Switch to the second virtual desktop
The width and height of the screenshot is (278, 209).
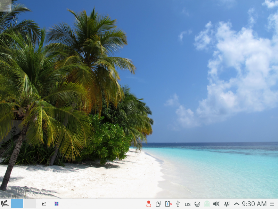(x=30, y=204)
